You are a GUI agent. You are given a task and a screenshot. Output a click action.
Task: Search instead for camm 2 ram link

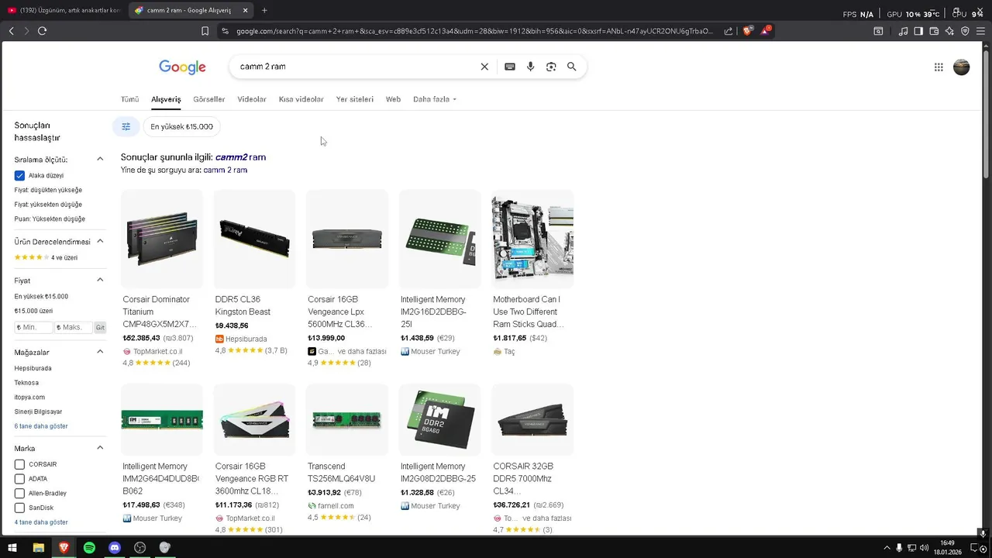pos(226,170)
